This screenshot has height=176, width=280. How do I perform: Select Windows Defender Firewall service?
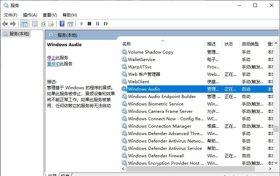coord(156,156)
